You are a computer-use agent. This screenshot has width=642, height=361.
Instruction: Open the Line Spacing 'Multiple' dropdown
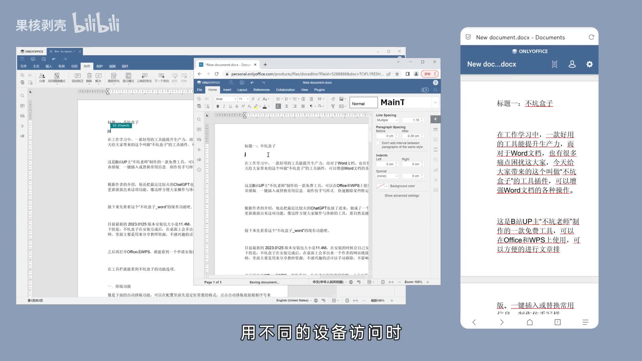tap(387, 120)
